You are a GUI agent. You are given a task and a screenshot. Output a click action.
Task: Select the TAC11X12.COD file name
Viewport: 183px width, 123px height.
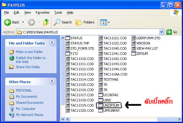(82, 69)
